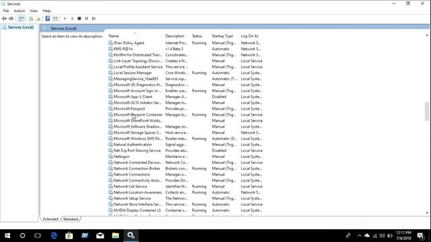
Task: Open the OneDrive cloud tray icon
Action: click(367, 236)
